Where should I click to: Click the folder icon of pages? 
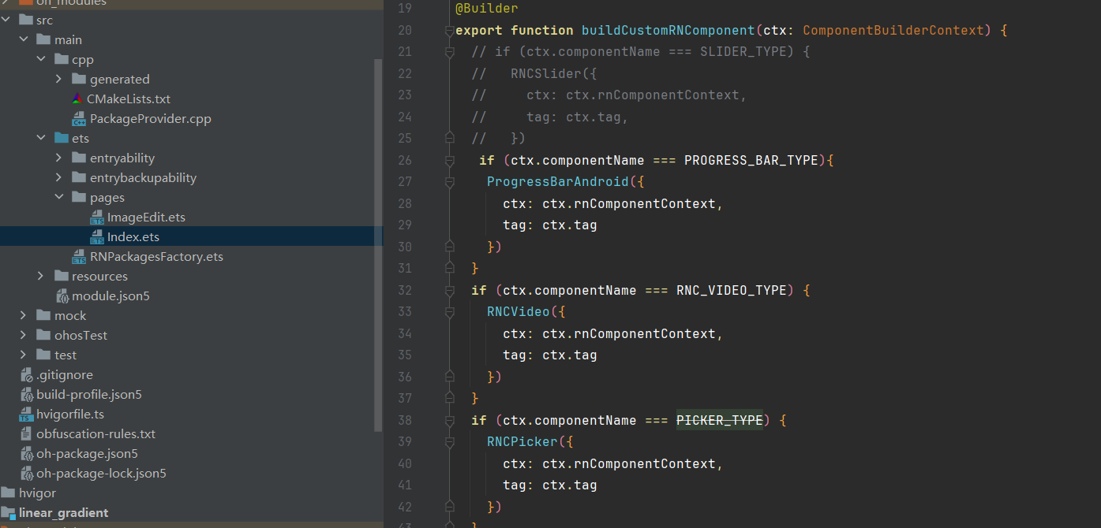pos(79,198)
